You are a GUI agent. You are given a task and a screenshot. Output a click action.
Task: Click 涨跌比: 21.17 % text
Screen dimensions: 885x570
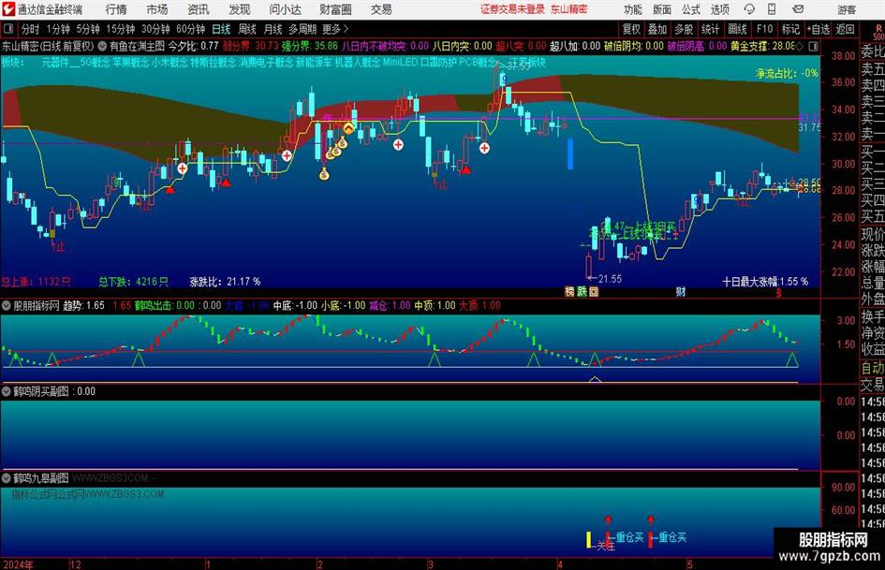pos(225,281)
